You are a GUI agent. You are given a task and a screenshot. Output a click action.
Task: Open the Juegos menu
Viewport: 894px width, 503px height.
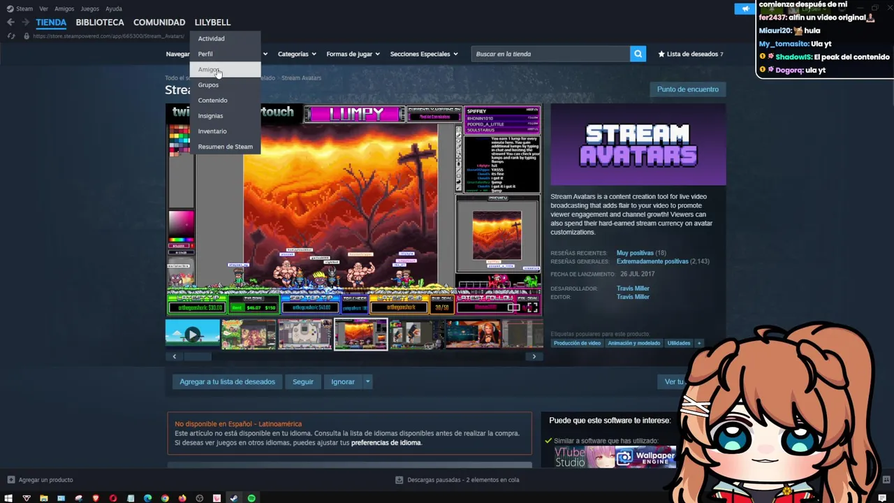90,8
